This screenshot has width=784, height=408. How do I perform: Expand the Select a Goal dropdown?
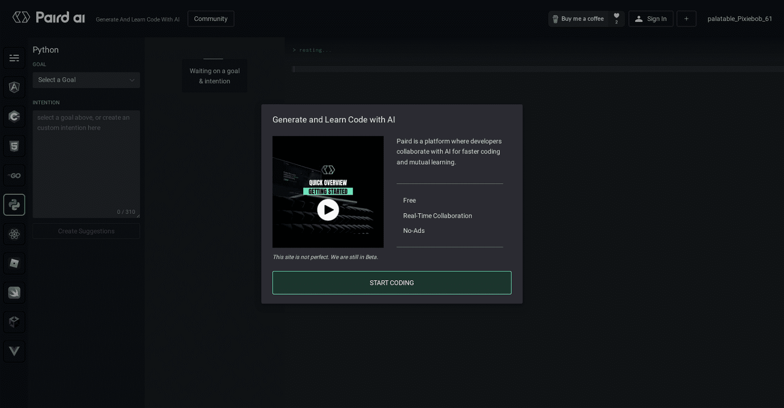point(86,80)
